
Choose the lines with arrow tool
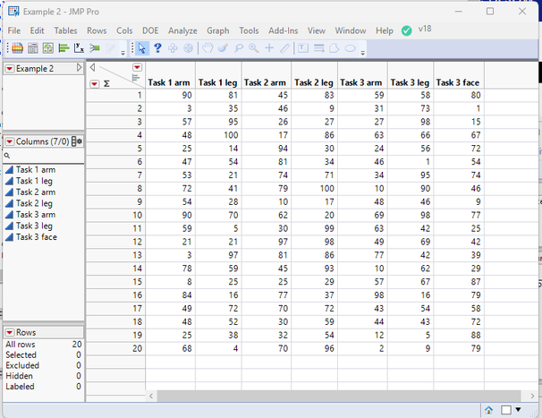pos(318,48)
